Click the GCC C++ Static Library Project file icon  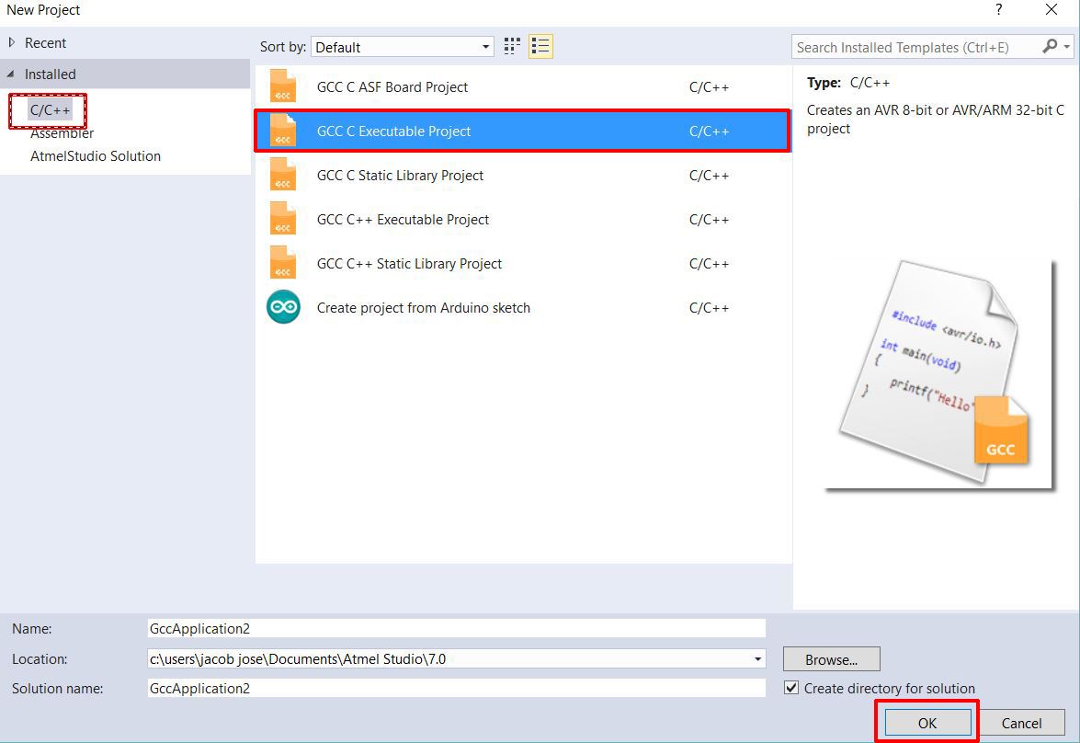click(x=282, y=263)
